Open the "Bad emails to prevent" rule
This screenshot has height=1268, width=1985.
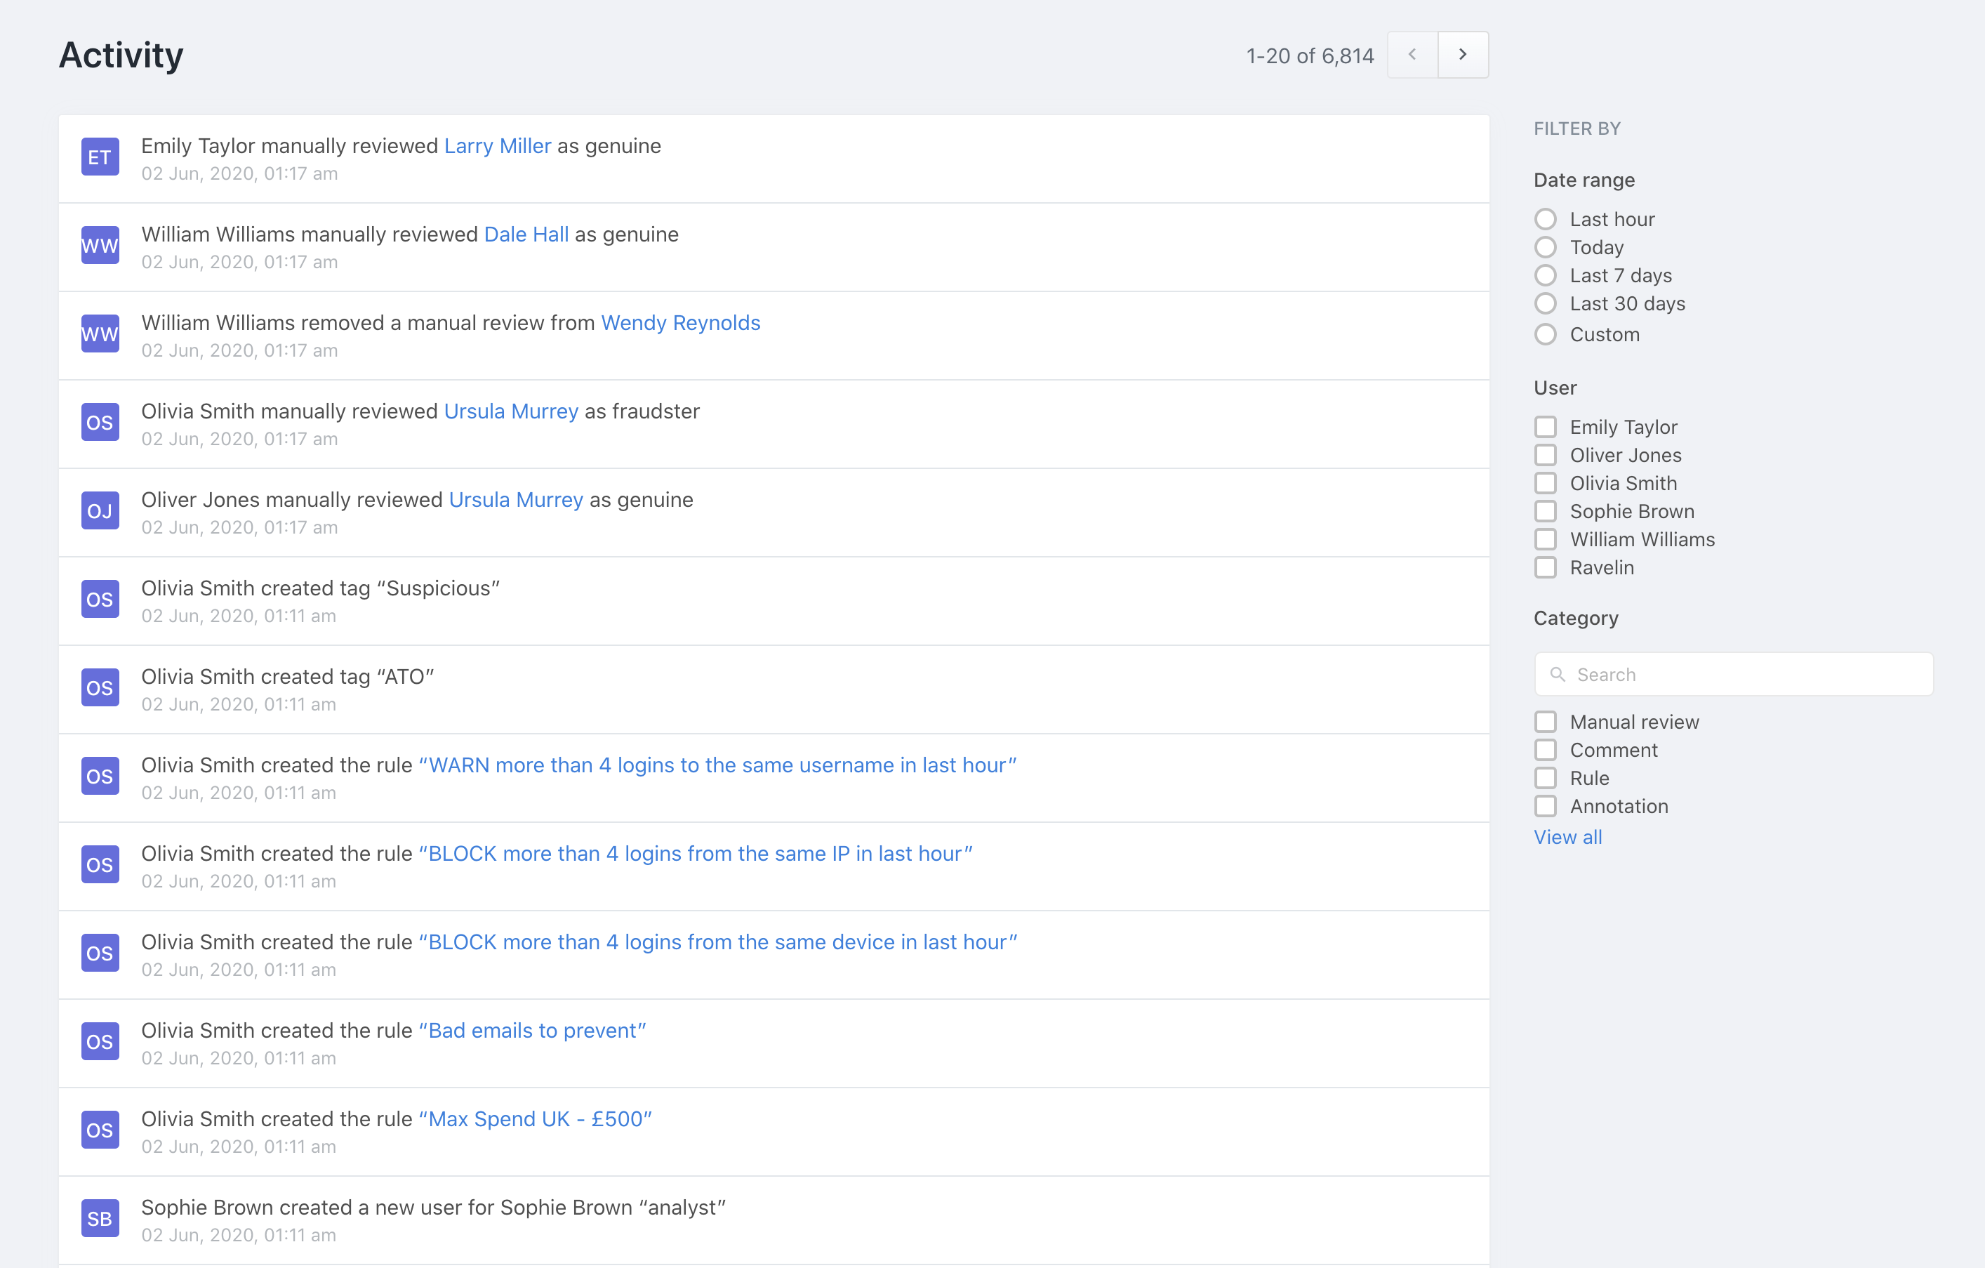pos(532,1031)
